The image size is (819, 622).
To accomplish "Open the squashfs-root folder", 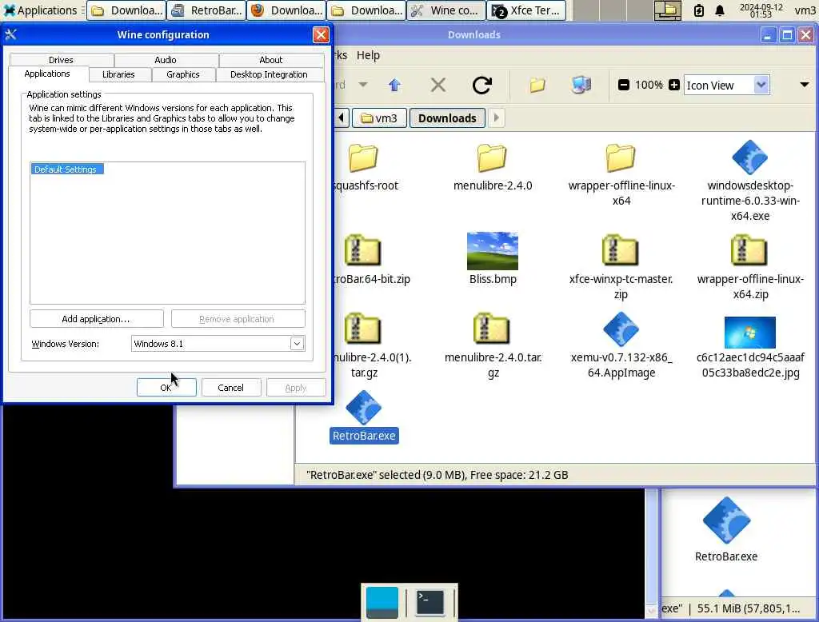I will (x=363, y=158).
